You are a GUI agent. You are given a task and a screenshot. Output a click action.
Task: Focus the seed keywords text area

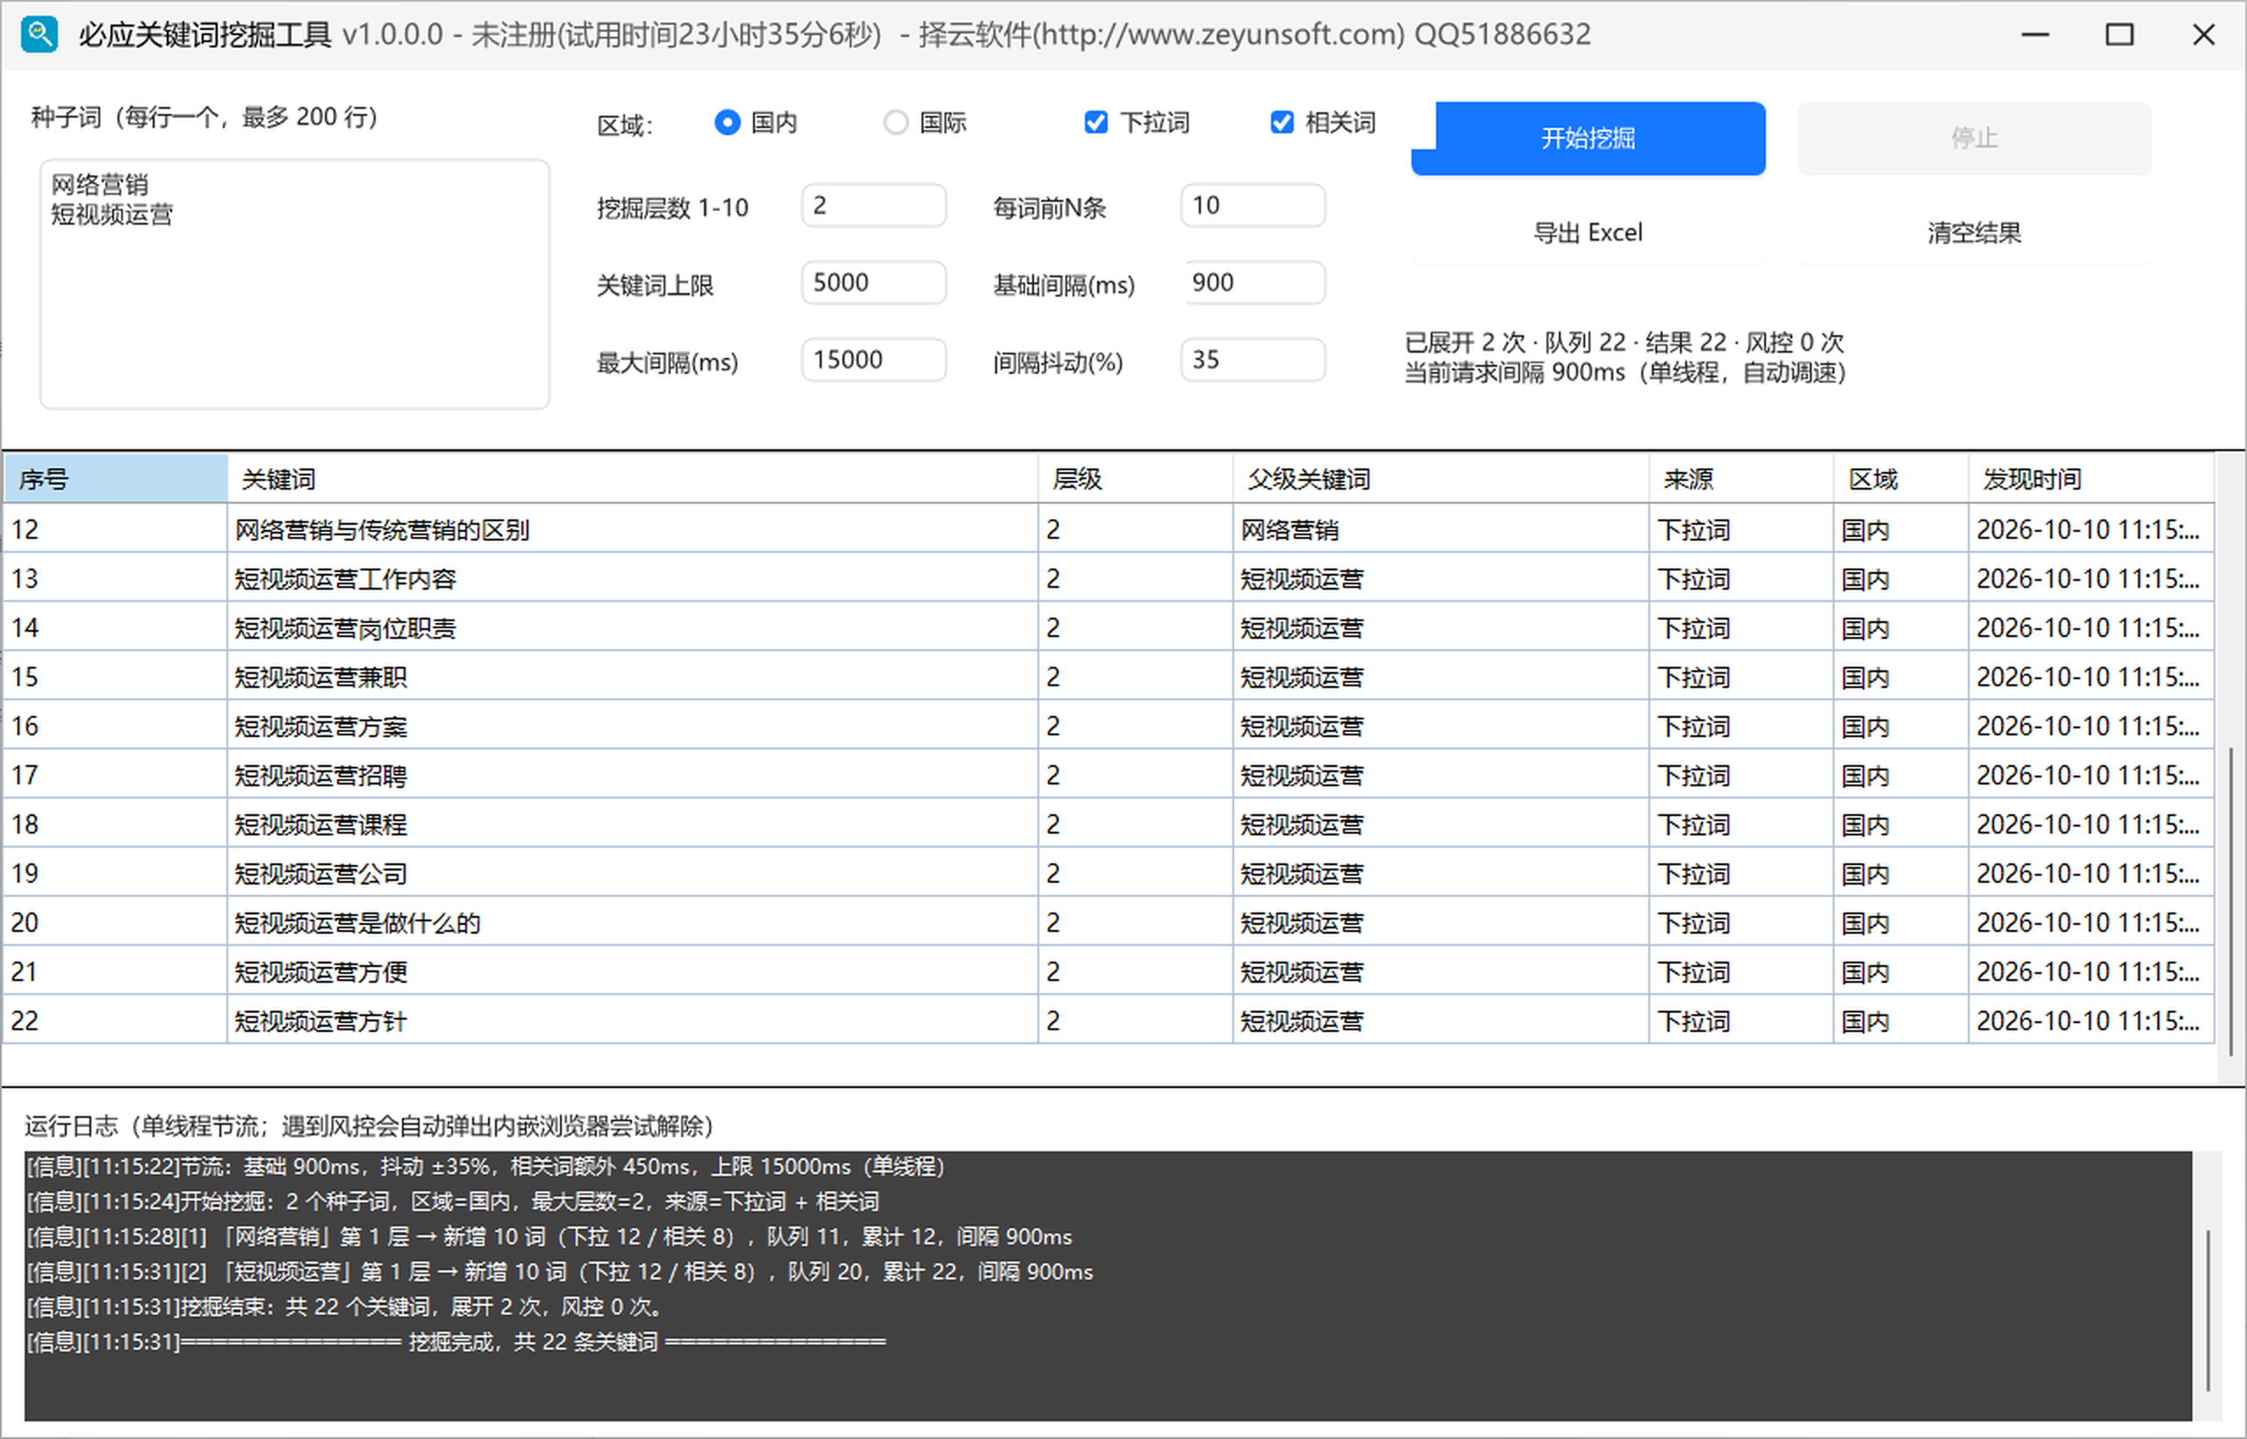coord(294,284)
